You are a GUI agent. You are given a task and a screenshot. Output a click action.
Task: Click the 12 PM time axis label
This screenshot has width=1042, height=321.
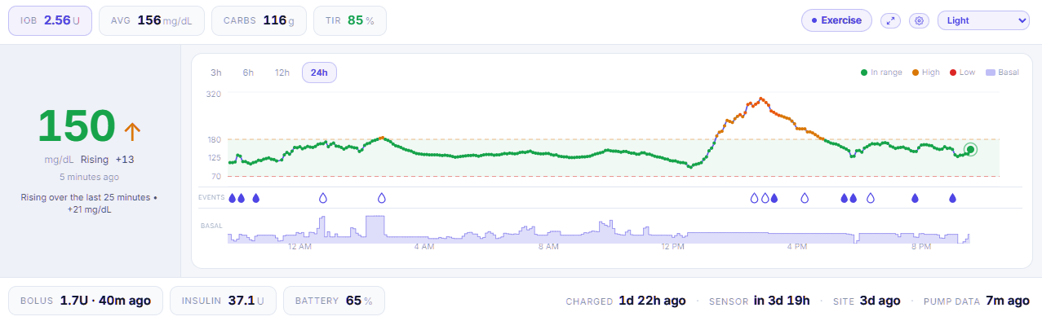tap(672, 246)
